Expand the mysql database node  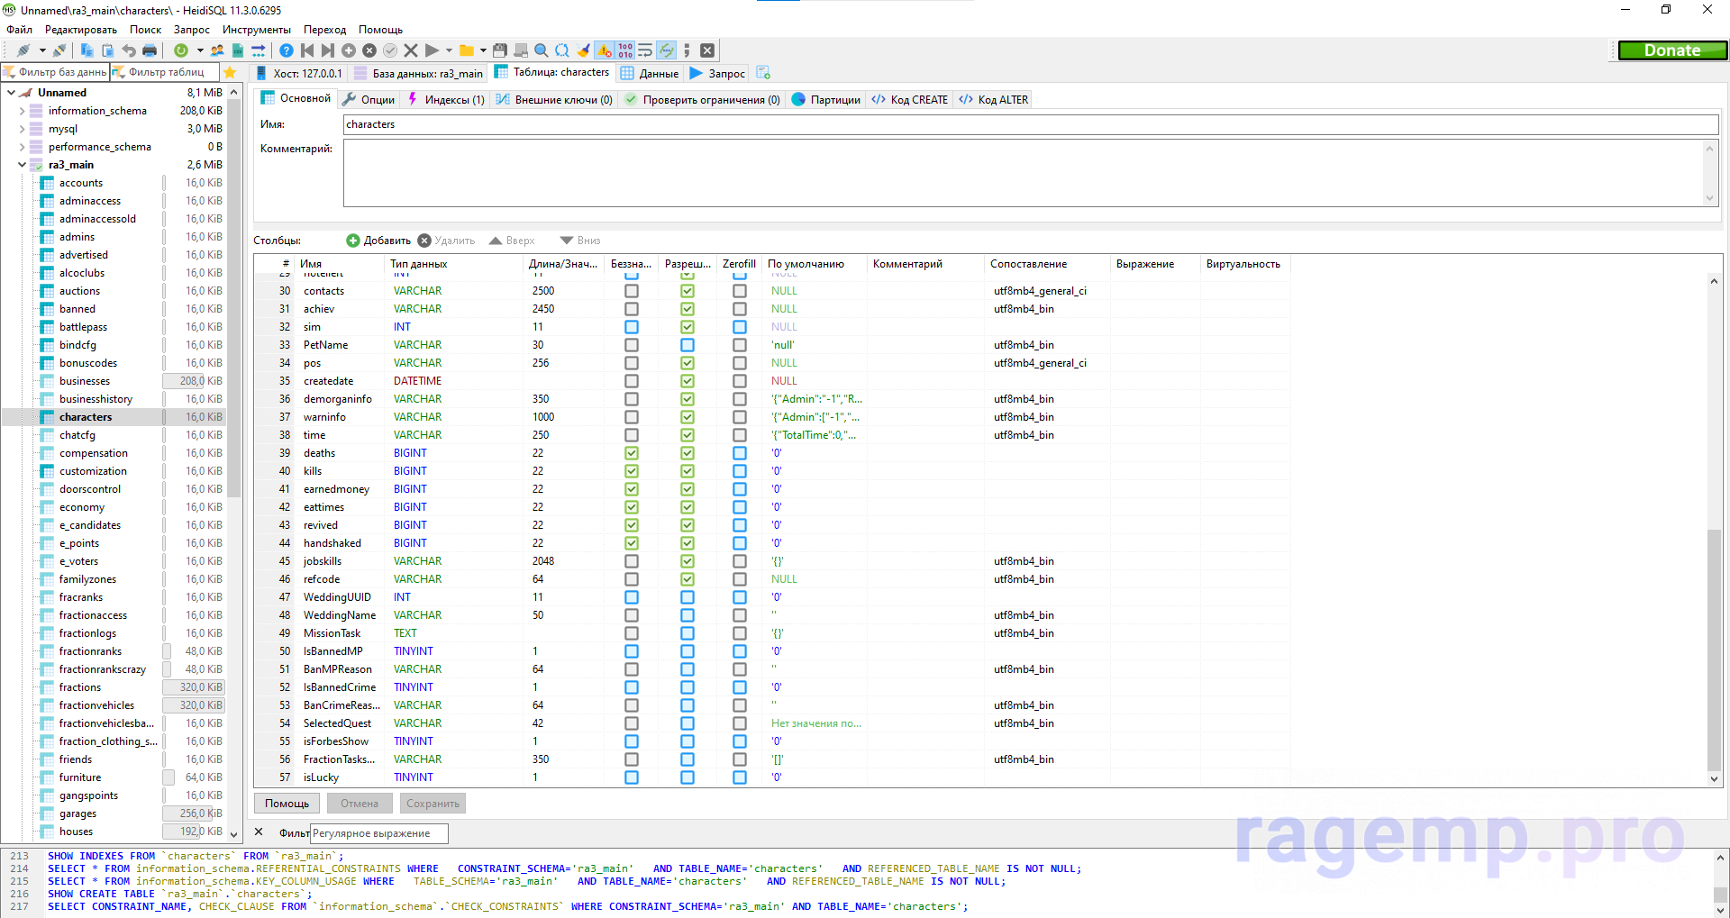pyautogui.click(x=22, y=129)
